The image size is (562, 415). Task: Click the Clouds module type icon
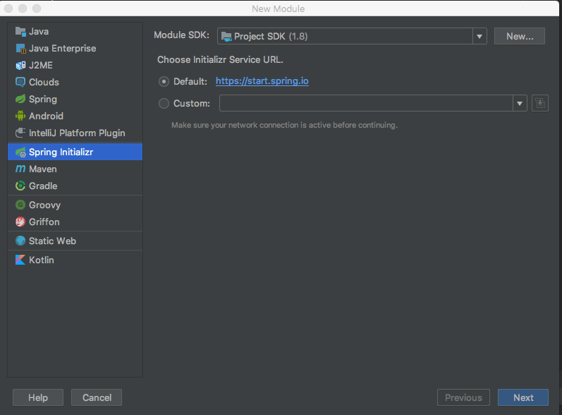tap(20, 83)
